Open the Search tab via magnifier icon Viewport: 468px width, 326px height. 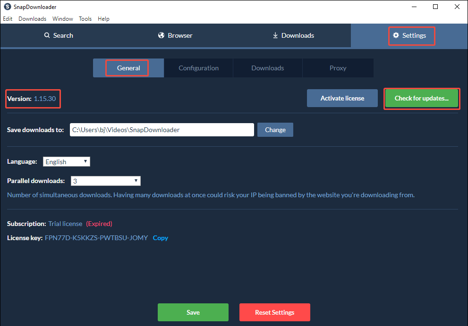47,35
